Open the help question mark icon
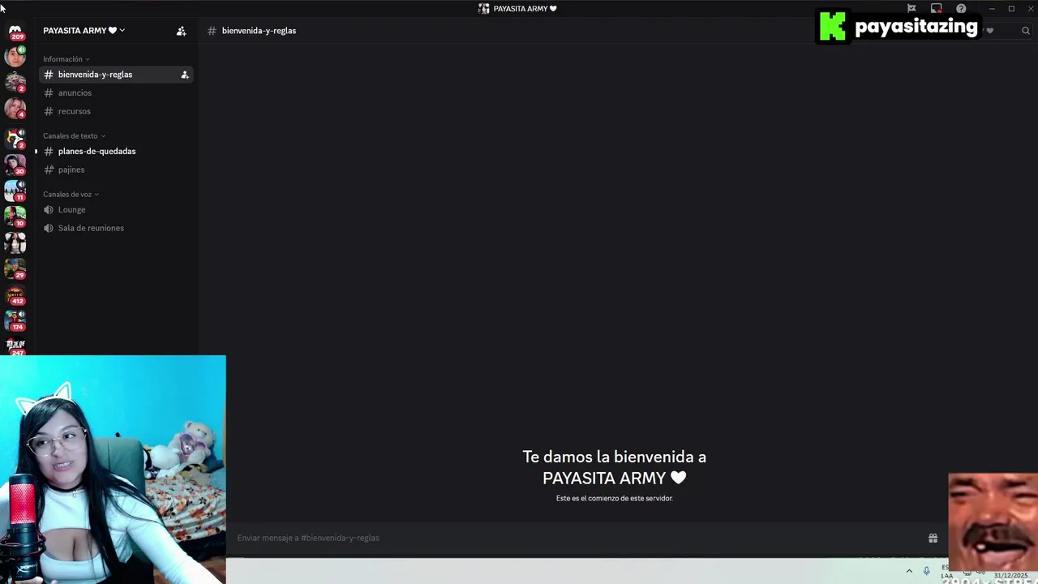Viewport: 1038px width, 584px height. pos(961,8)
